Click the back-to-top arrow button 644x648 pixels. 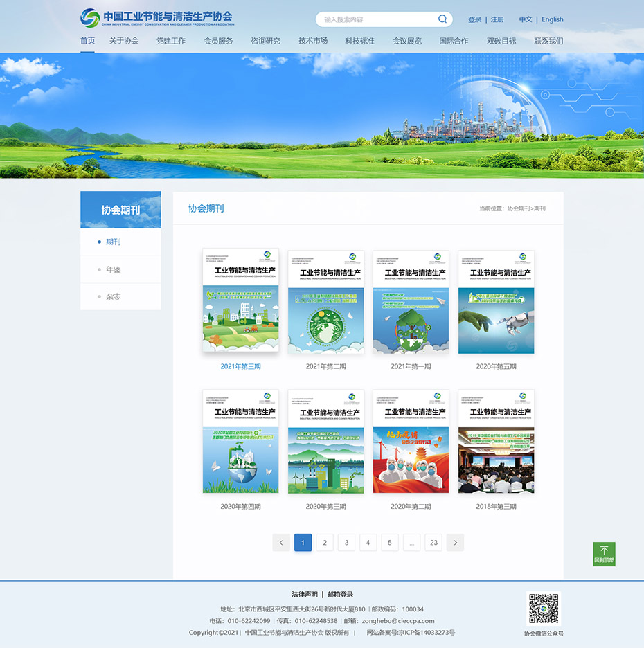pyautogui.click(x=604, y=553)
